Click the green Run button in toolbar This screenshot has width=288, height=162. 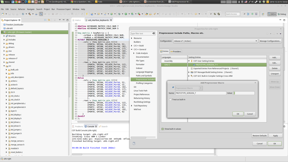[126, 14]
